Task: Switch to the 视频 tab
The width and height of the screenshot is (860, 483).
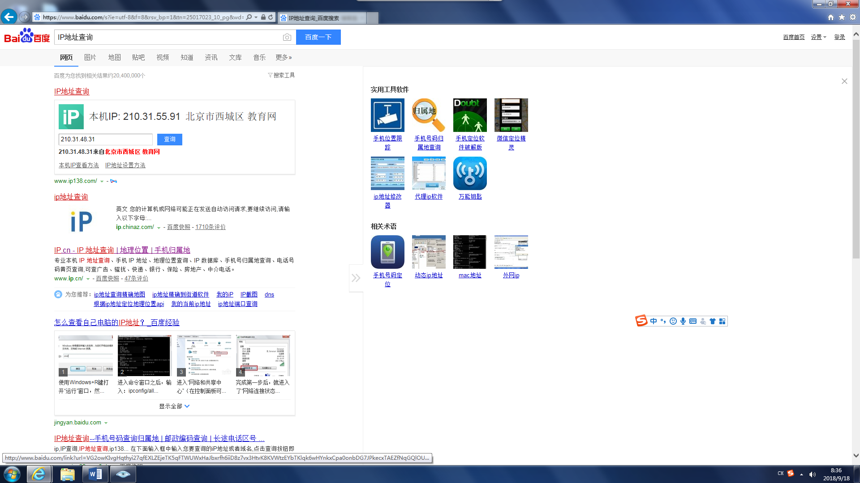Action: pyautogui.click(x=163, y=57)
